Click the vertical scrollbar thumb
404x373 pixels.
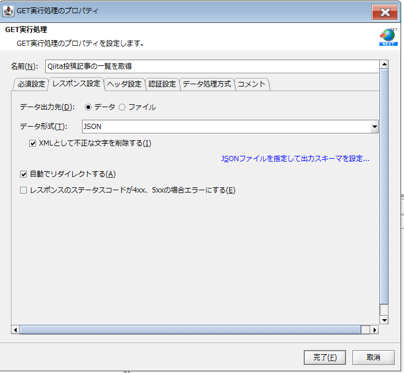point(384,186)
